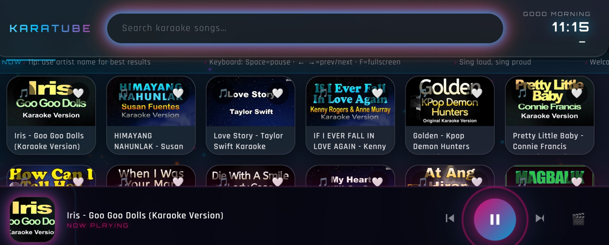Image resolution: width=609 pixels, height=245 pixels.
Task: Favorite the At Ang Hirap card
Action: pos(477,182)
